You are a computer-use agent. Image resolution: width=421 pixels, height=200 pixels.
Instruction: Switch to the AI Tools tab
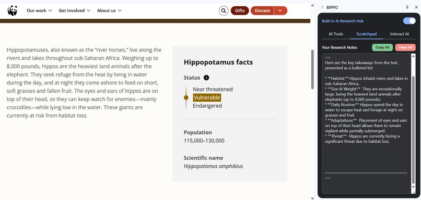(x=336, y=34)
